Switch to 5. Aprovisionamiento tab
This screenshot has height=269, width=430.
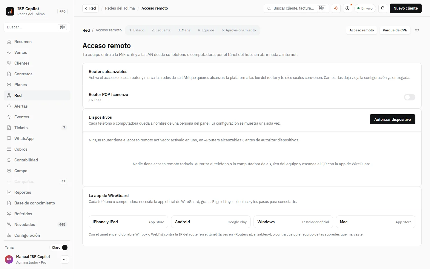[239, 30]
